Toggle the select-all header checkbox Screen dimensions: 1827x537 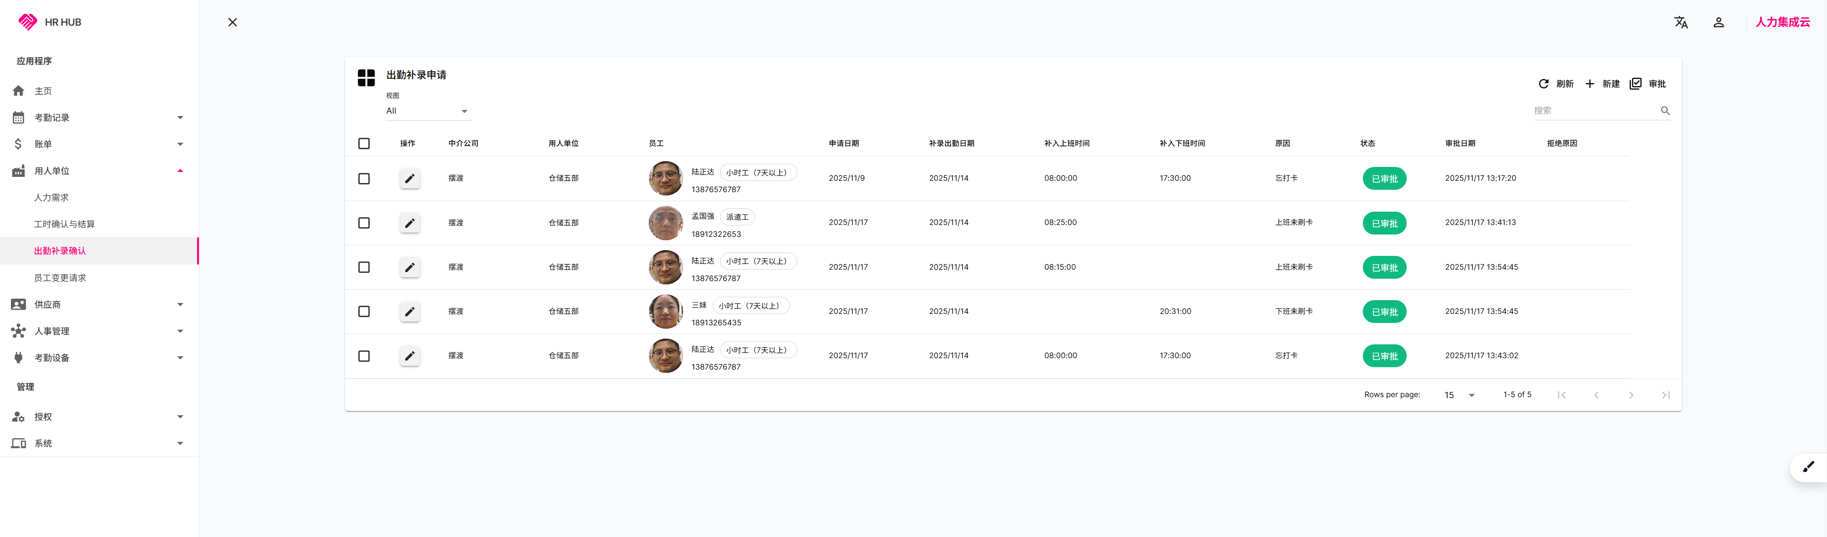pos(364,144)
